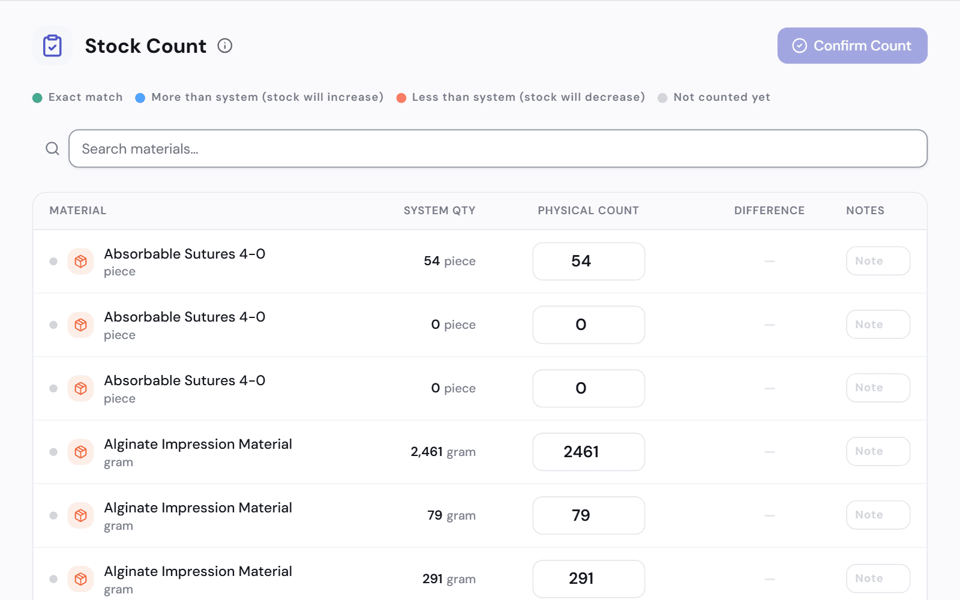Click the green Exact match legend dot
This screenshot has height=600, width=960.
point(37,98)
